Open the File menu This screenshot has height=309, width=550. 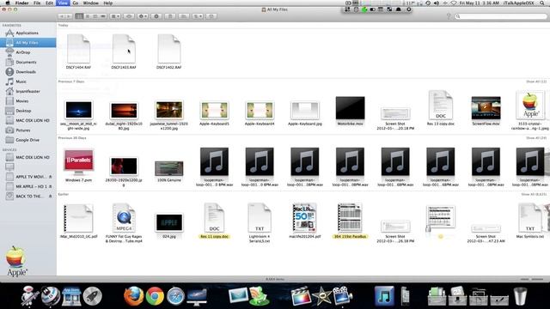click(x=37, y=3)
